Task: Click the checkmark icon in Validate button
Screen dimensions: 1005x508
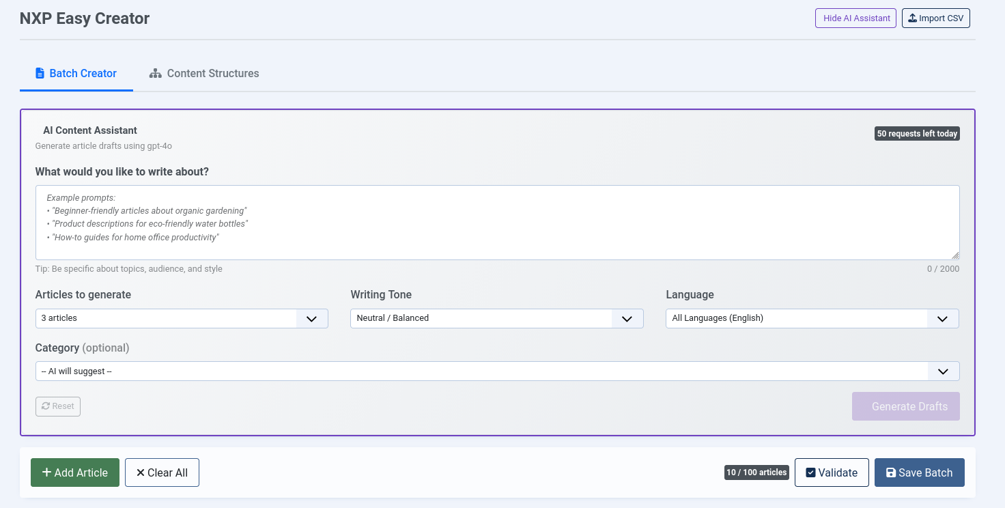Action: pos(810,472)
